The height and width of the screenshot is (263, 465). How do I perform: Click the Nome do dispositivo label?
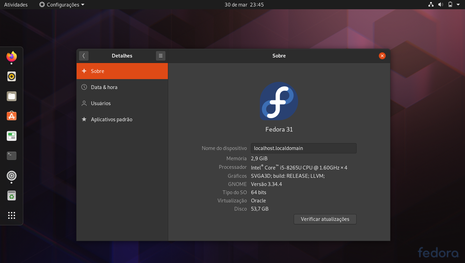224,148
